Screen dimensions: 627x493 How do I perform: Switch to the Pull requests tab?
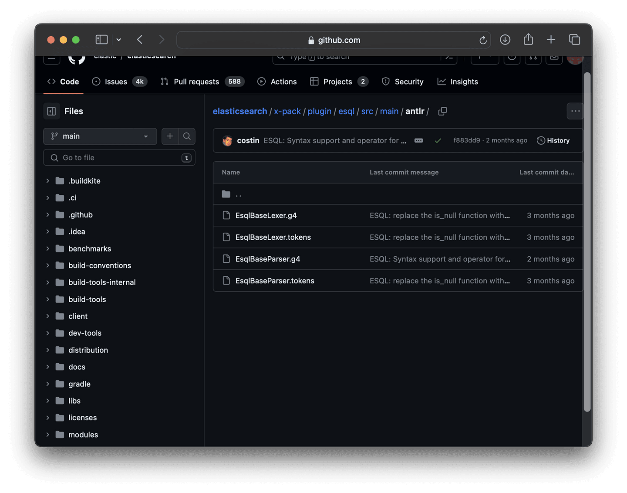pos(196,82)
